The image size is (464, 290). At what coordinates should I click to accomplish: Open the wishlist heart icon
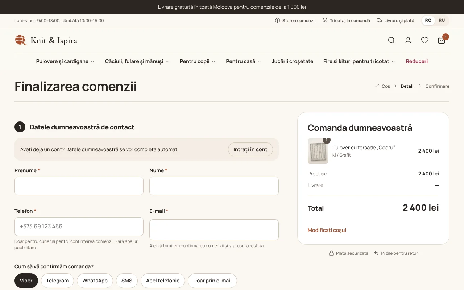[425, 40]
